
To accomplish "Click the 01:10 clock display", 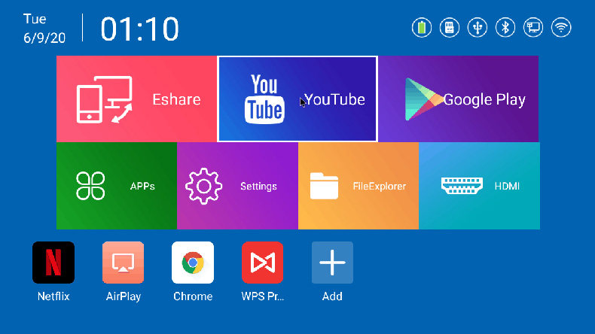I will tap(139, 29).
